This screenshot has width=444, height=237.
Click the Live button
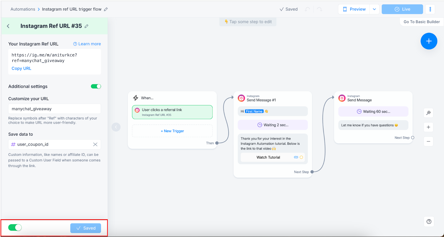point(402,9)
